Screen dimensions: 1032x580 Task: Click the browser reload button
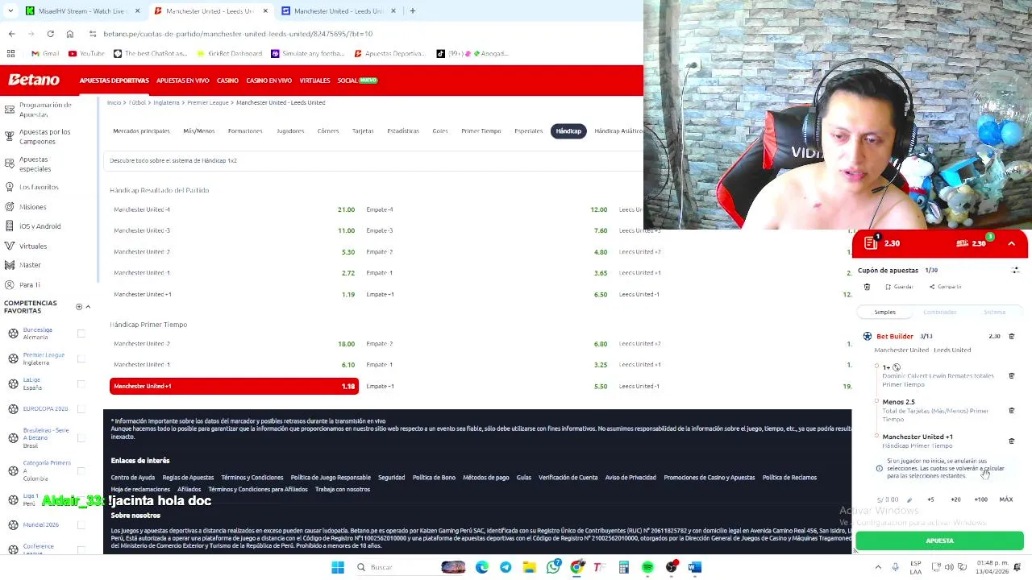coord(50,34)
